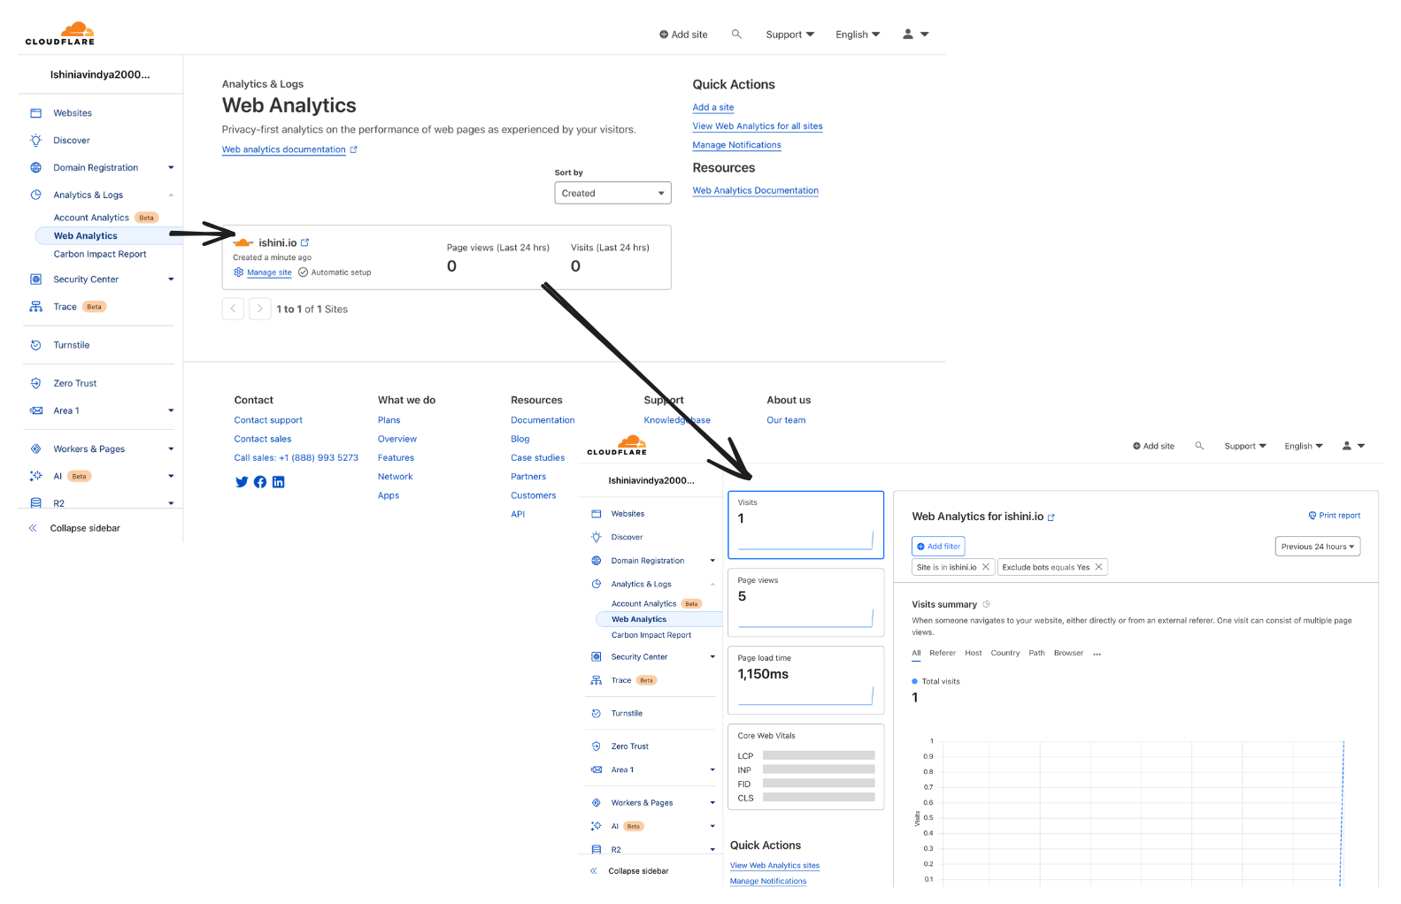This screenshot has height=904, width=1401.
Task: Click Zero Trust shield icon in top sidebar
Action: pos(36,384)
